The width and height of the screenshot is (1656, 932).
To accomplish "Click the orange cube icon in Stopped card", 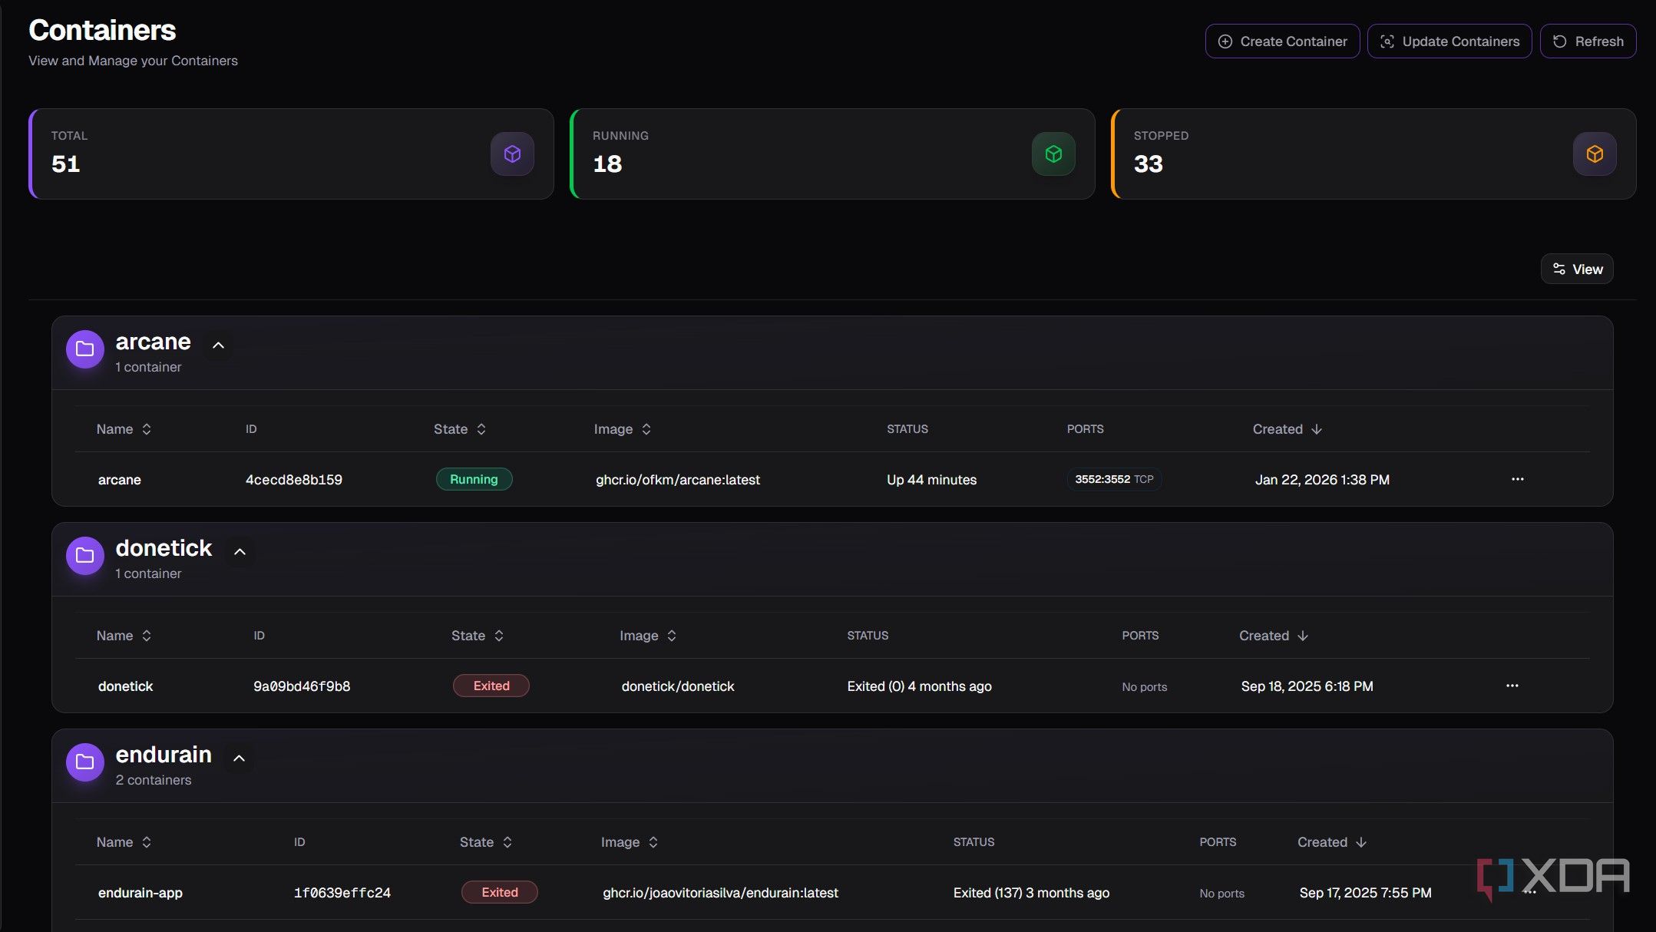I will (1595, 154).
